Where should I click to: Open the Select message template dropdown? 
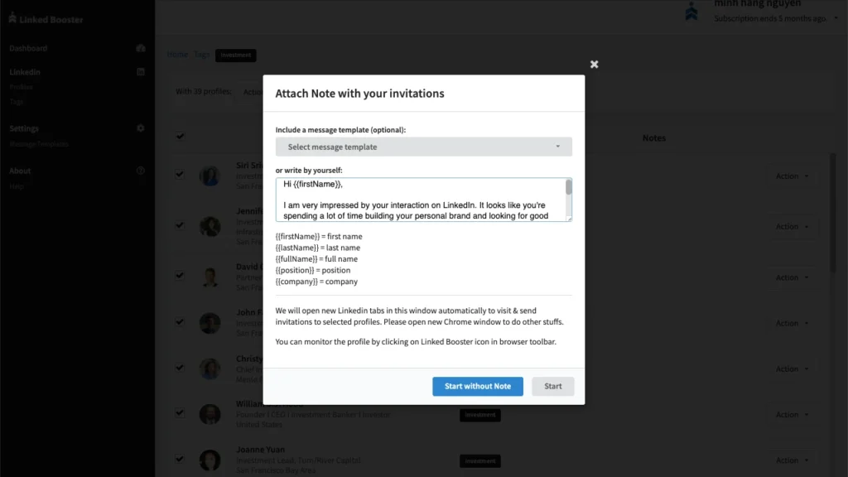click(x=423, y=146)
